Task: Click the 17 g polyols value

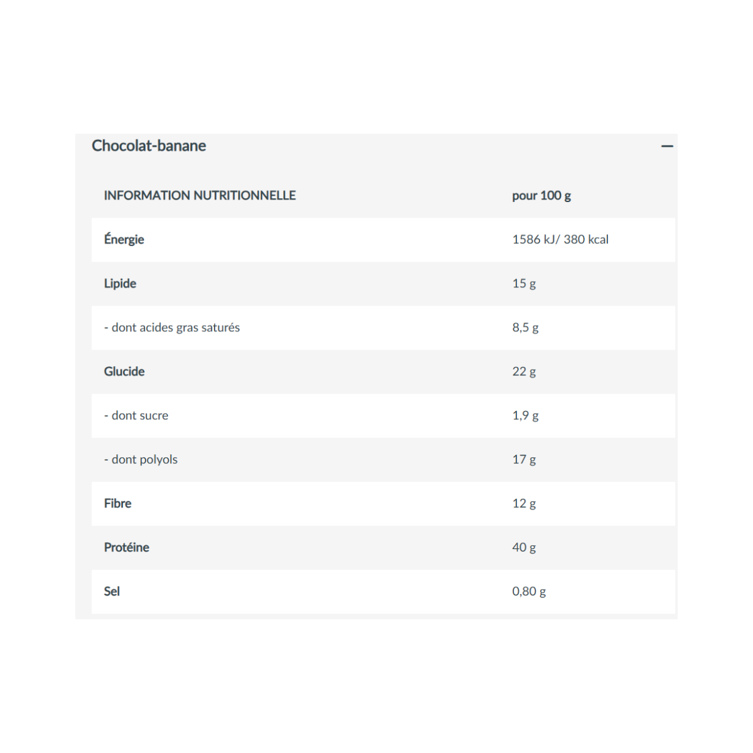Action: click(524, 459)
